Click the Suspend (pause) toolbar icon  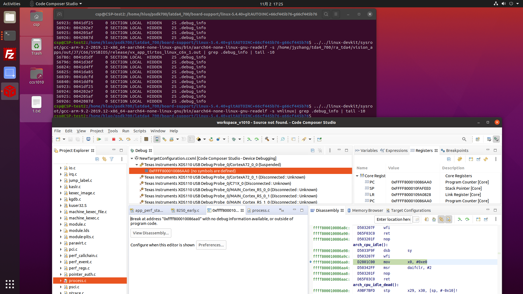(x=106, y=139)
